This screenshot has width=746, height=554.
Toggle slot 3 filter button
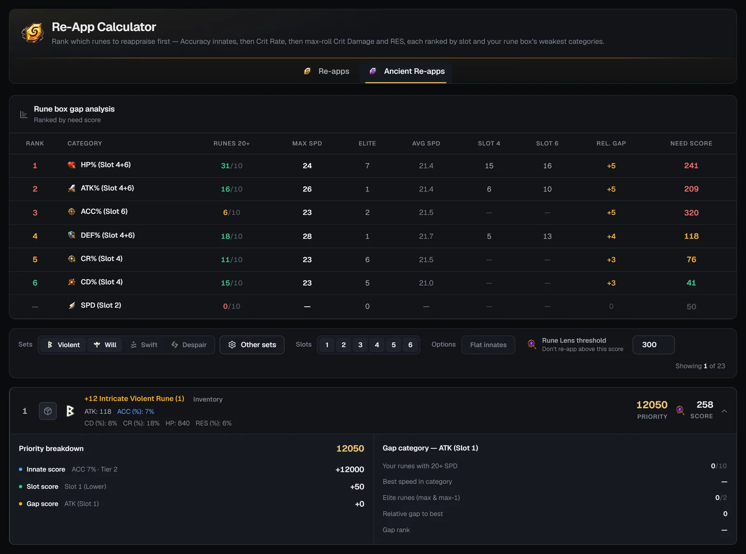tap(360, 345)
